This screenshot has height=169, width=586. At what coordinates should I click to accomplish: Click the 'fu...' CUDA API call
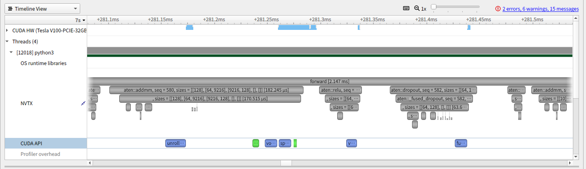[461, 143]
